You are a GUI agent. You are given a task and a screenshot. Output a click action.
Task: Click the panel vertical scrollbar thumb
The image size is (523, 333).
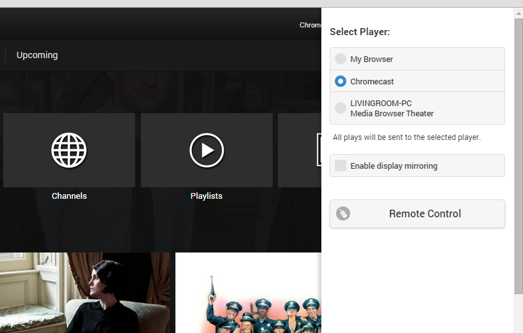point(519,156)
